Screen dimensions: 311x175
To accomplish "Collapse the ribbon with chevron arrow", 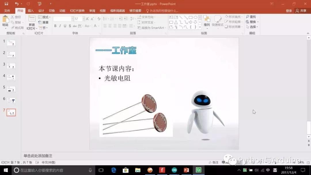I will (308, 33).
